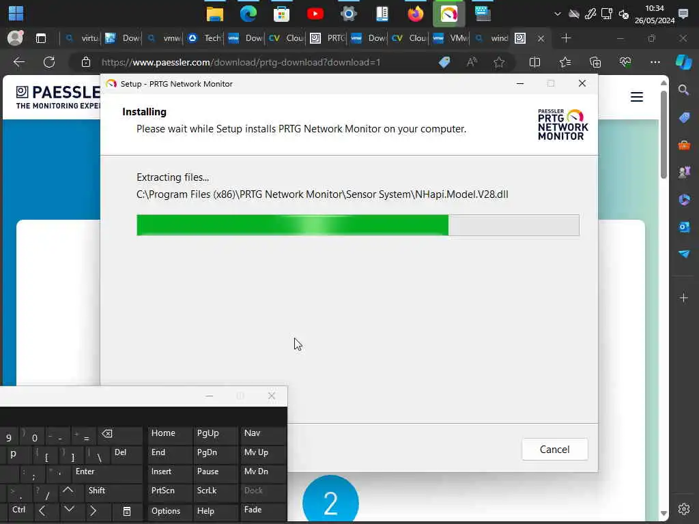
Task: Open the Favorites list
Action: tap(565, 62)
